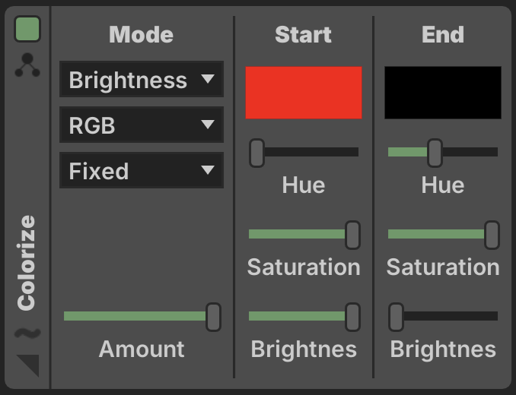The height and width of the screenshot is (395, 516).
Task: Click the node tree icon below the enable square
Action: click(x=27, y=67)
